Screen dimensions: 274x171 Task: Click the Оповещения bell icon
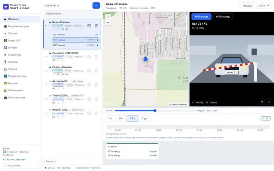(x=5, y=90)
